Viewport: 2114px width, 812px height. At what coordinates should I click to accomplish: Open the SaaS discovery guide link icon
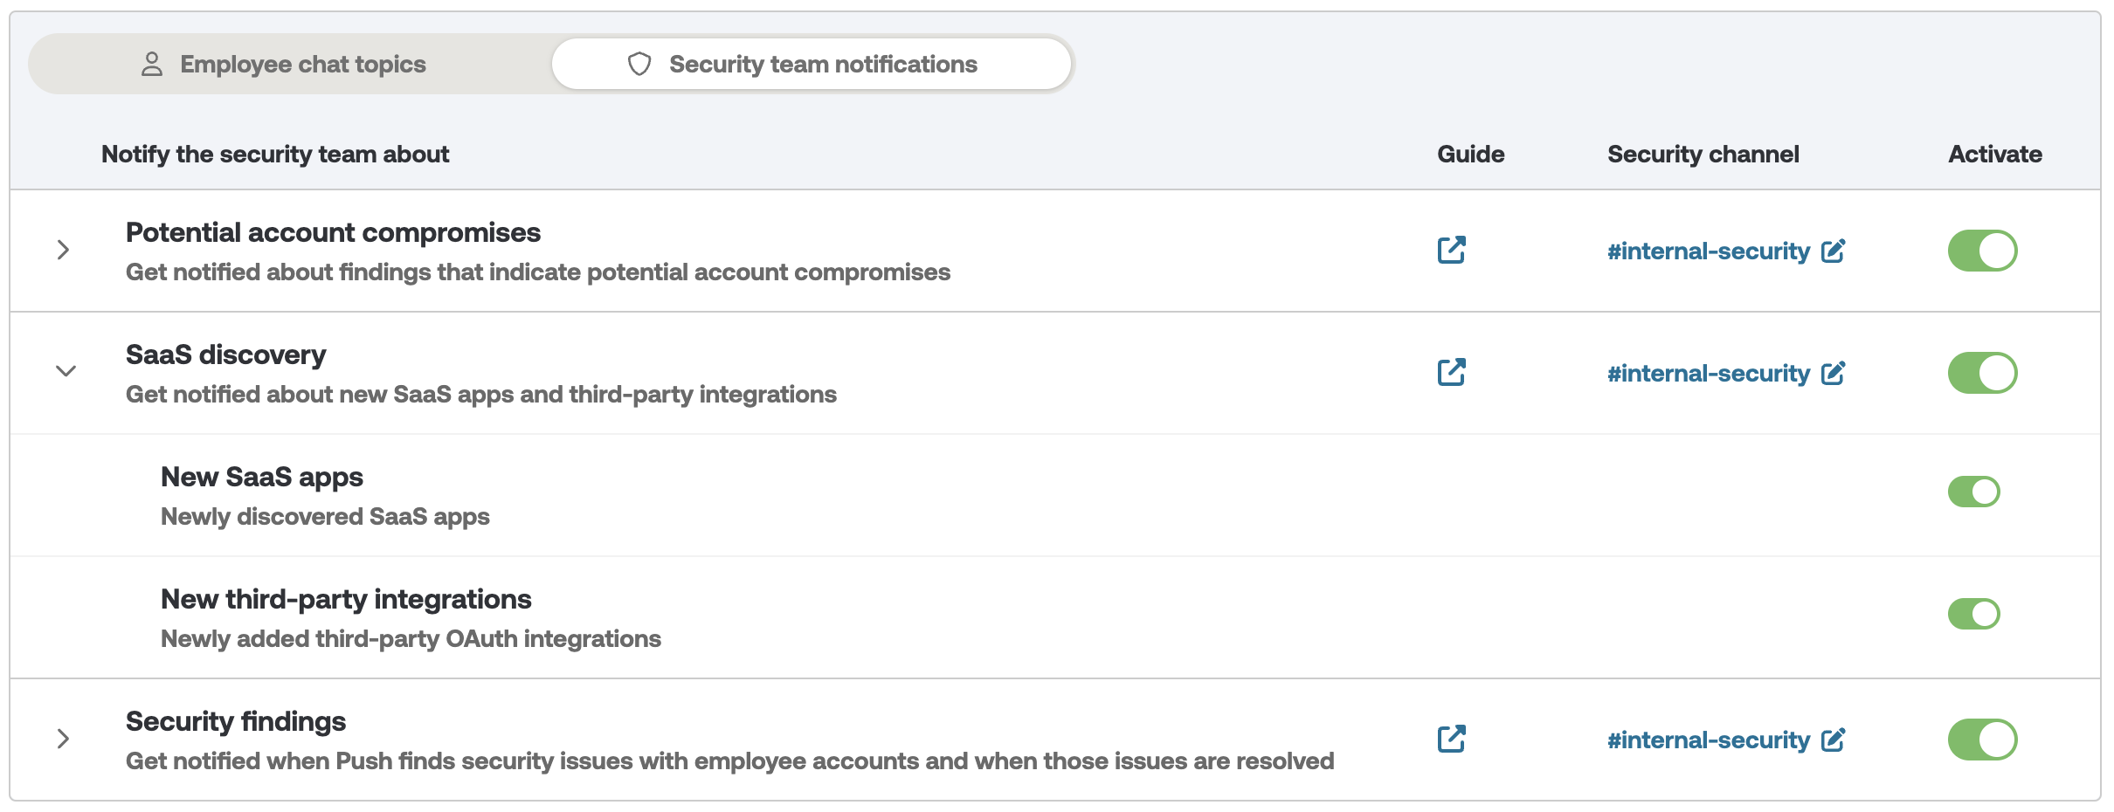click(x=1451, y=373)
